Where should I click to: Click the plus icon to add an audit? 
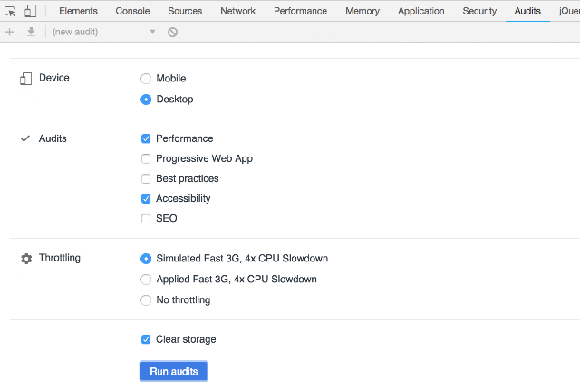coord(10,32)
